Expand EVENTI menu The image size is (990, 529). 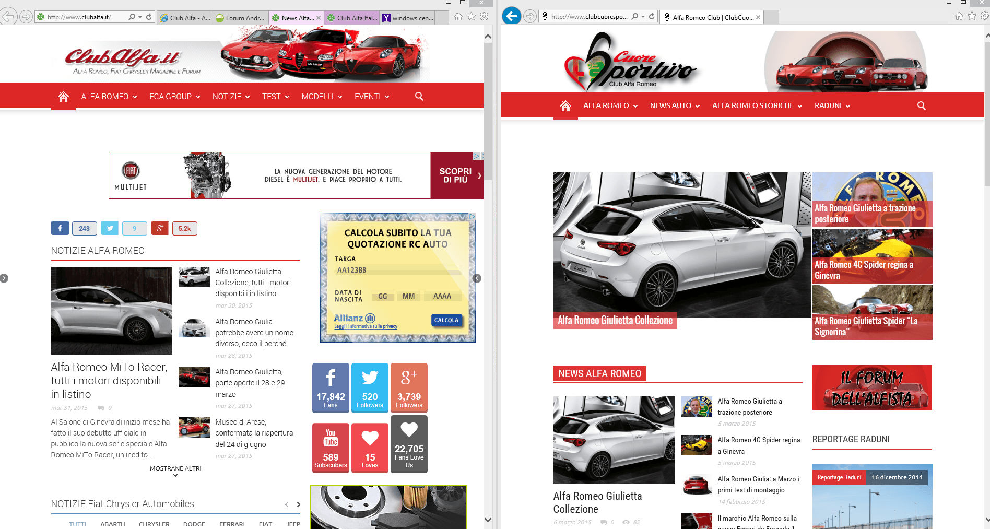coord(372,97)
